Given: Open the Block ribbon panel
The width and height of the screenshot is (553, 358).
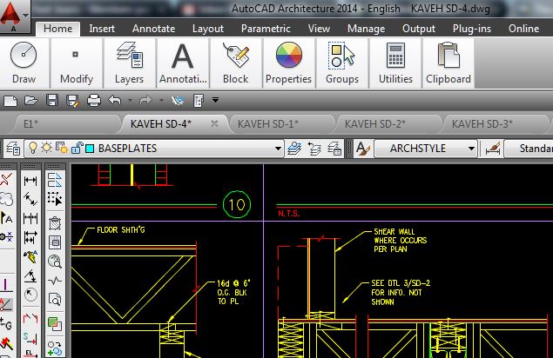Looking at the screenshot, I should coord(236,63).
